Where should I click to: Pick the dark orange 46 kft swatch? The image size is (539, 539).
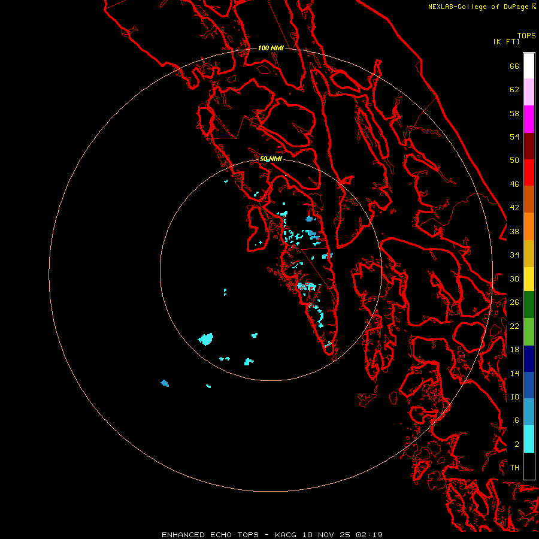click(529, 199)
